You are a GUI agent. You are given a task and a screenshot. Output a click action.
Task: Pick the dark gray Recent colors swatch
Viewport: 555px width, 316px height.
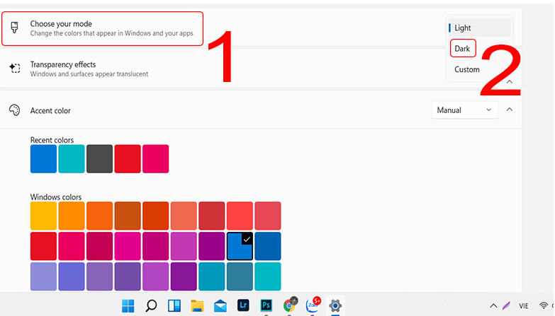tap(99, 159)
